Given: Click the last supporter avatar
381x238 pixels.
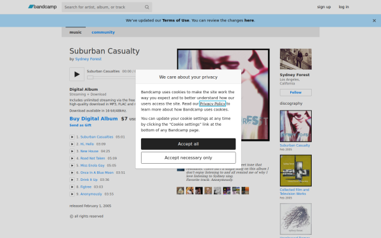Looking at the screenshot, I should [x=245, y=190].
